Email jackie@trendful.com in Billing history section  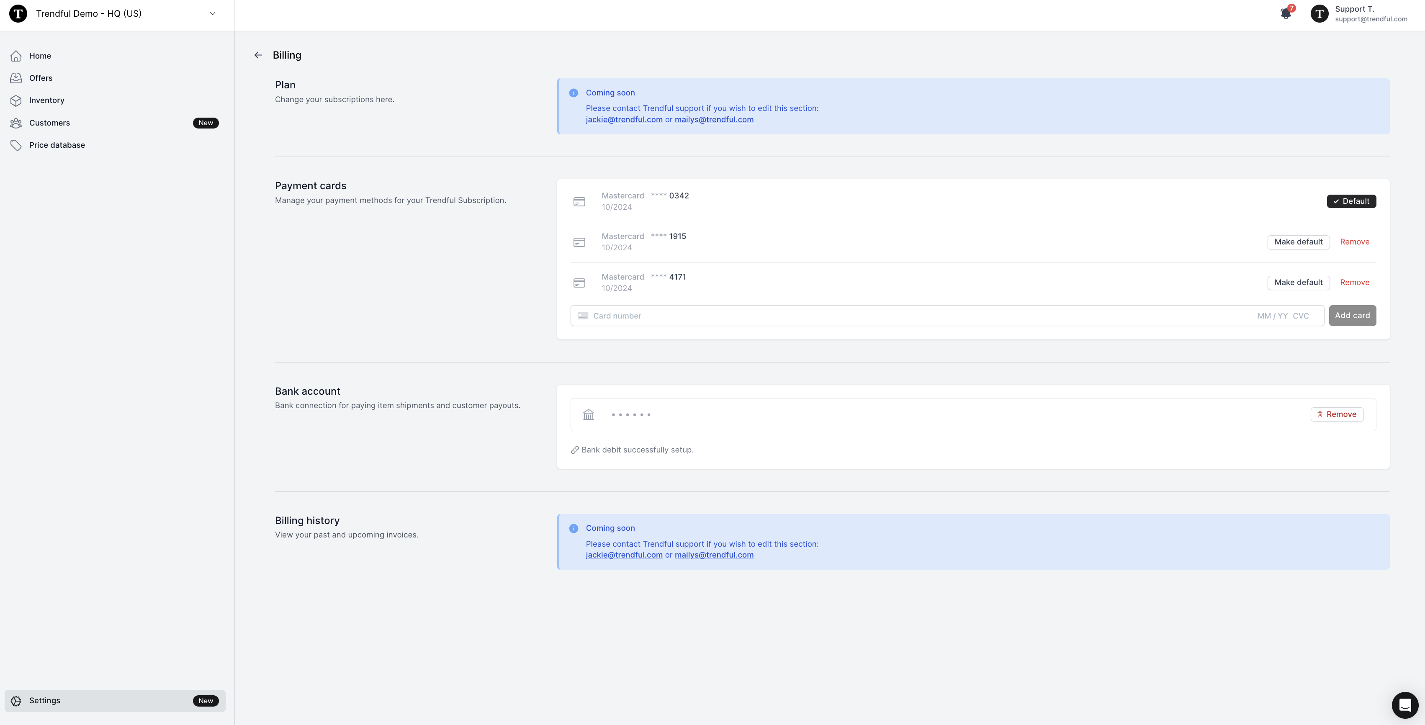tap(624, 555)
